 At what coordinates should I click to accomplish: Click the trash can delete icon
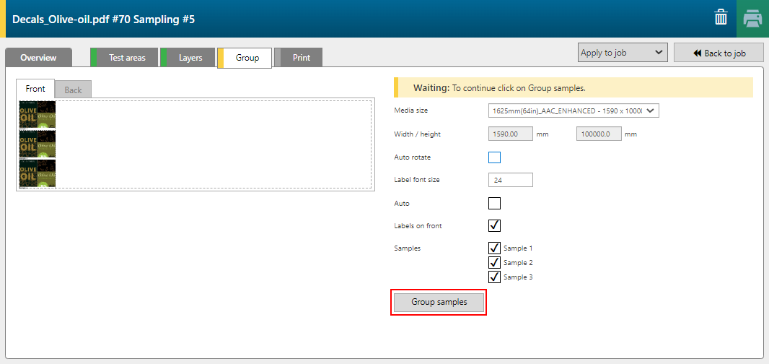pos(721,18)
